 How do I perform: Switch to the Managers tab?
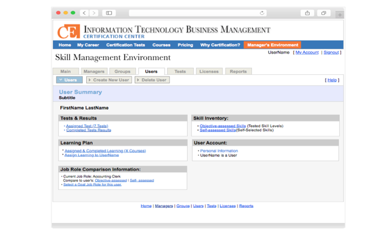tap(93, 71)
